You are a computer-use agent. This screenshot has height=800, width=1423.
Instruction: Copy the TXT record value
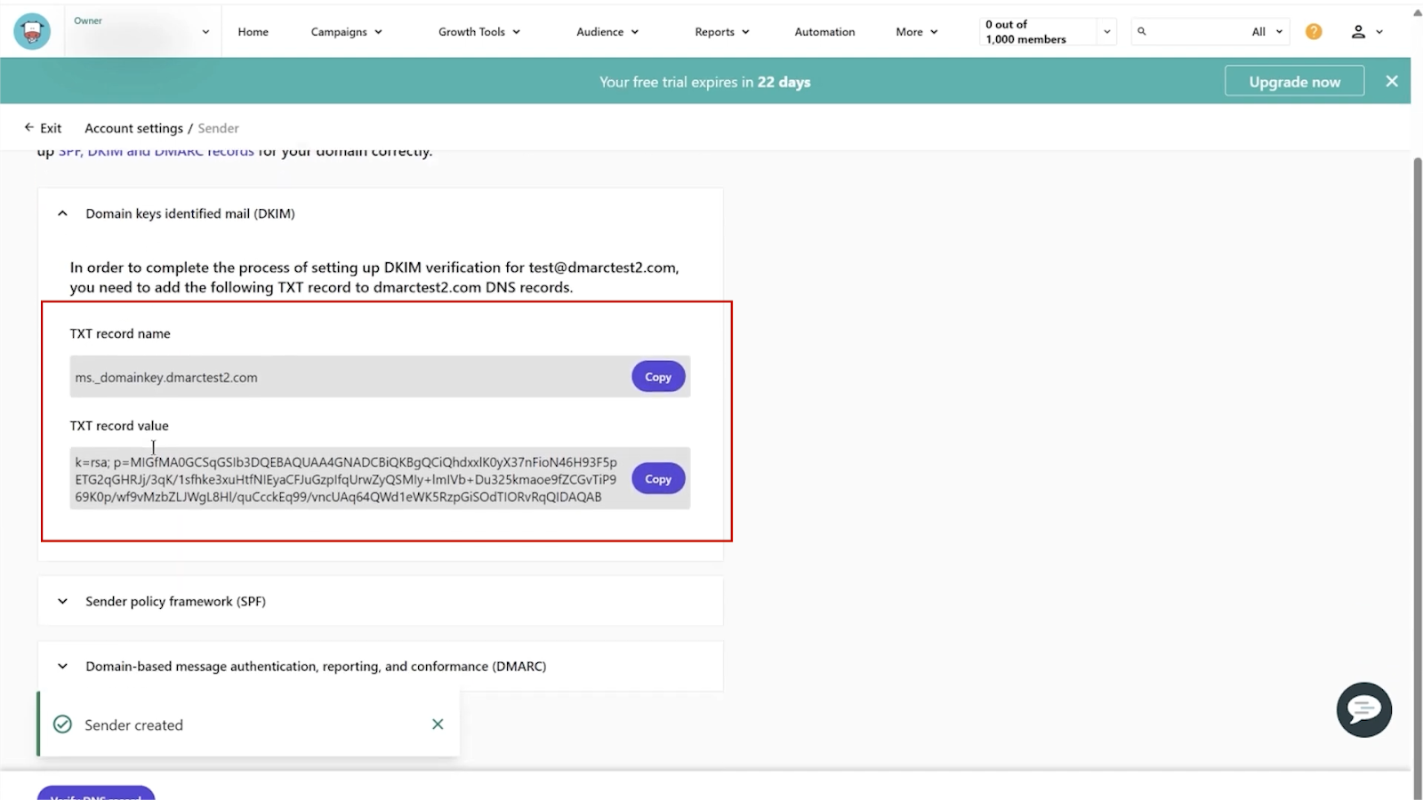[x=658, y=479]
